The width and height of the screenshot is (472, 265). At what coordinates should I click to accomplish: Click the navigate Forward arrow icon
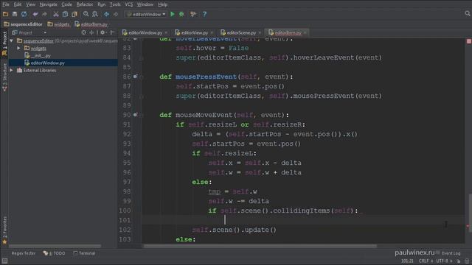click(x=116, y=14)
